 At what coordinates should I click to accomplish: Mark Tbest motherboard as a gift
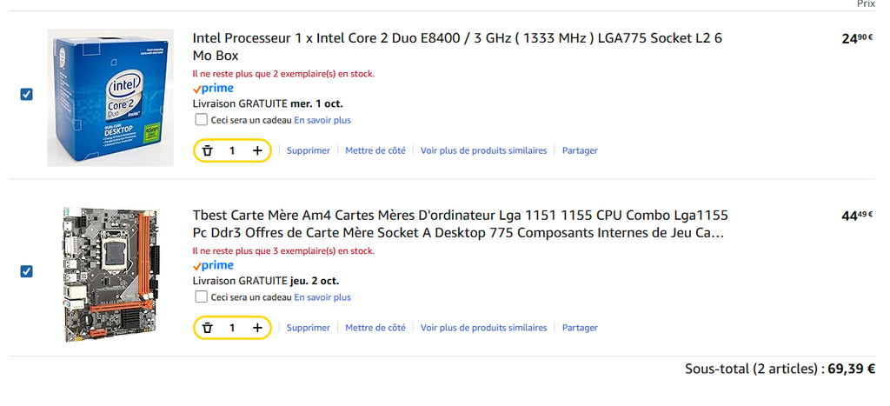[x=202, y=297]
